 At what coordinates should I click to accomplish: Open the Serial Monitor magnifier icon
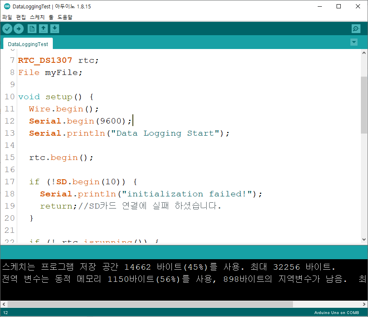(x=356, y=29)
